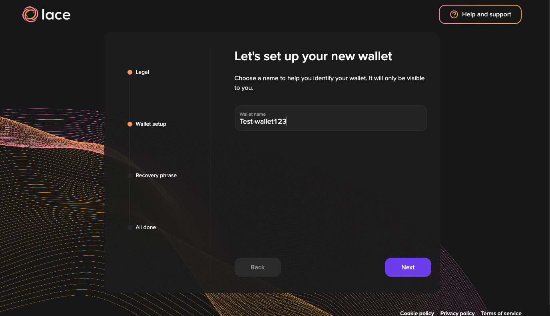
Task: Click the 'Wallet name' field label
Action: [252, 114]
